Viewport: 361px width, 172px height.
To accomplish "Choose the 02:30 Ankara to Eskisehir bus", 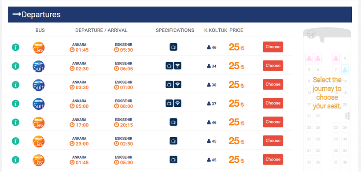I will tap(273, 66).
